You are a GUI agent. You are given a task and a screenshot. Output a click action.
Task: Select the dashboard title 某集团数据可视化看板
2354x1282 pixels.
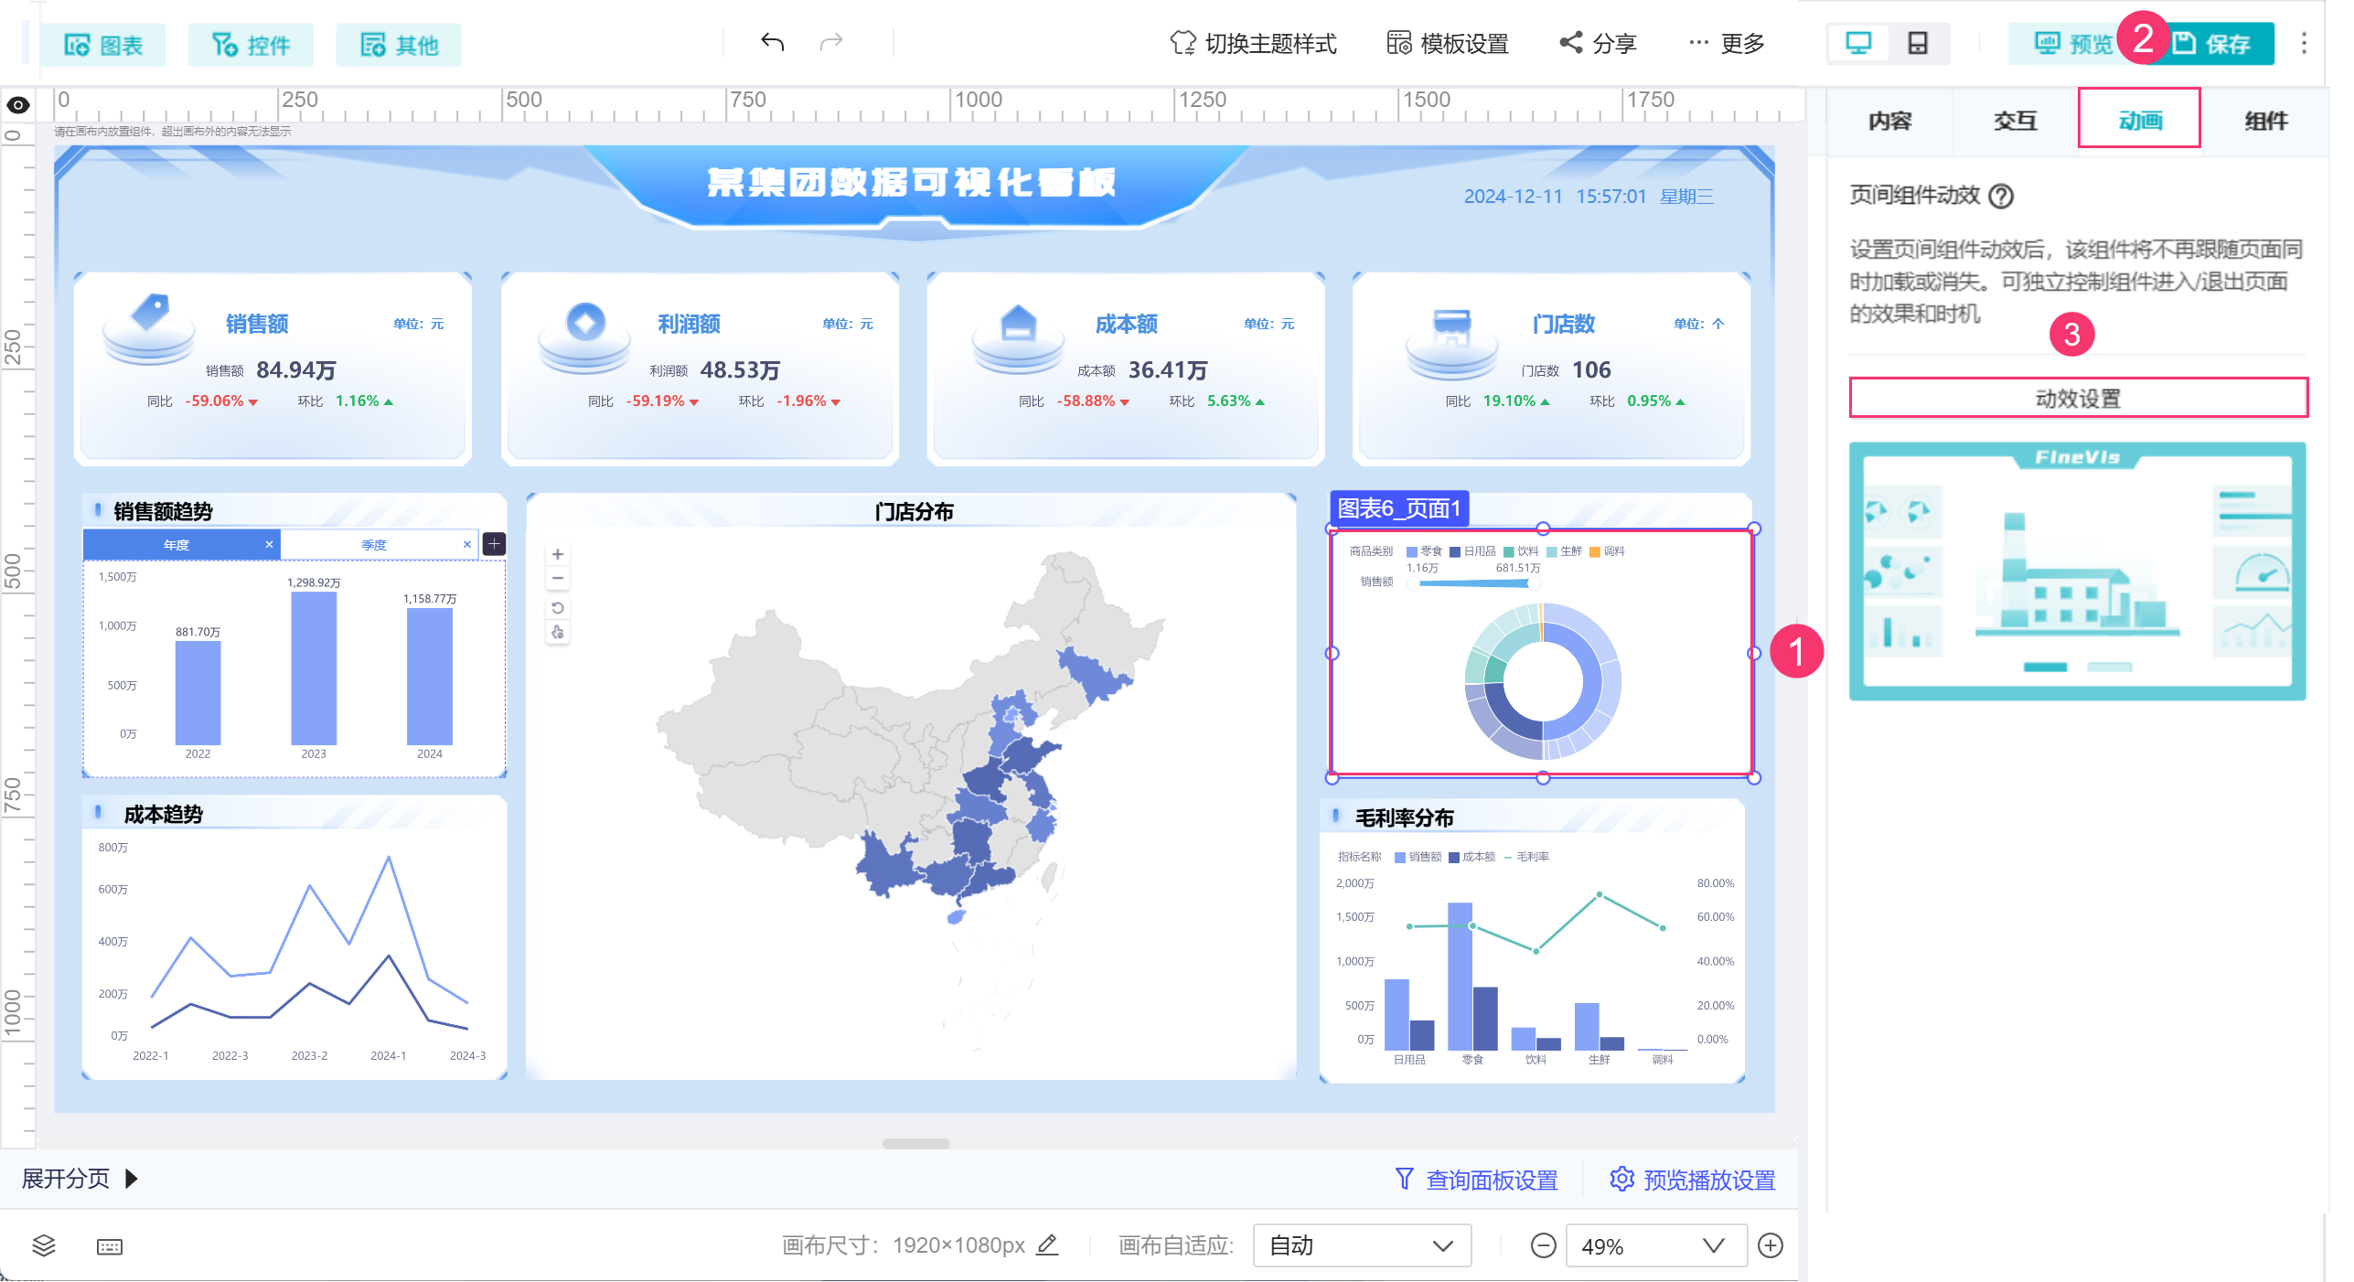pyautogui.click(x=911, y=182)
